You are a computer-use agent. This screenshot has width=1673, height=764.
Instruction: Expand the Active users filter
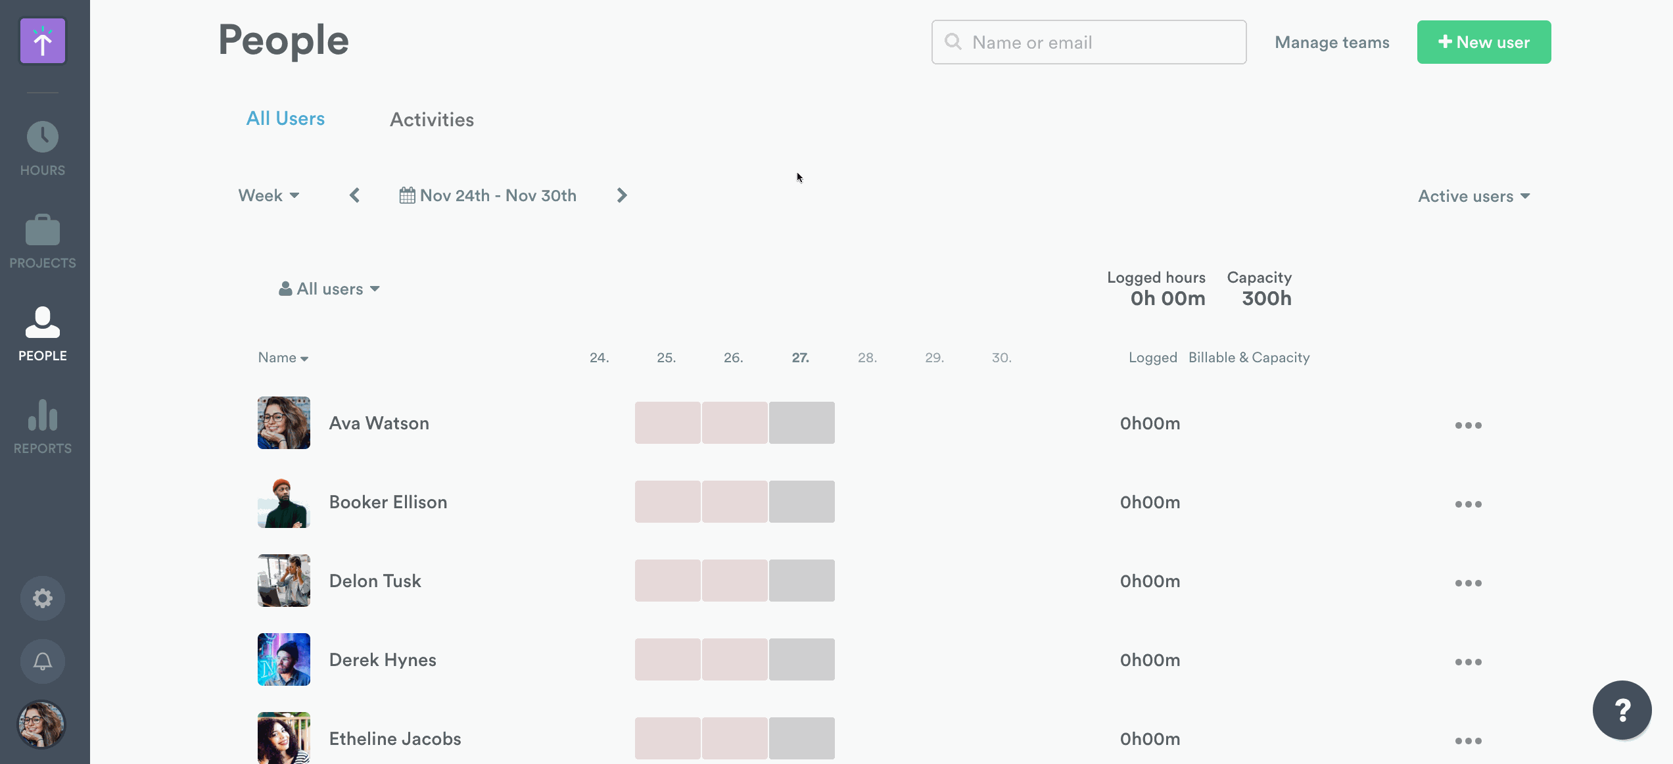(x=1474, y=197)
